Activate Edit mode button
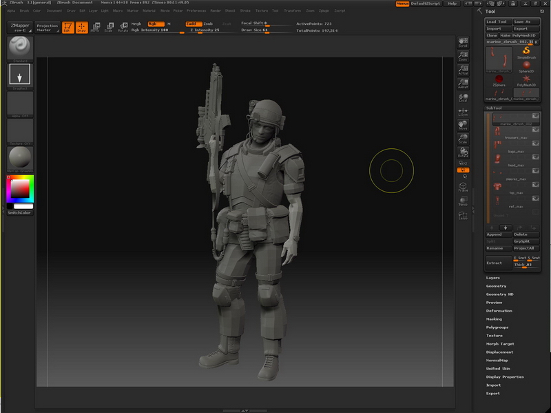Screen dimensions: 551x413 point(67,28)
